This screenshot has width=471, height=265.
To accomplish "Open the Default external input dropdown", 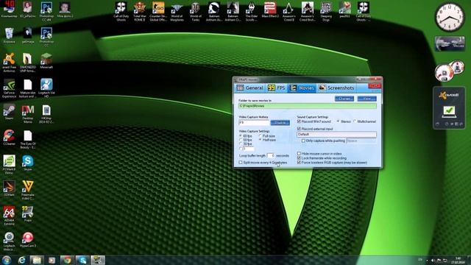I will [x=336, y=134].
